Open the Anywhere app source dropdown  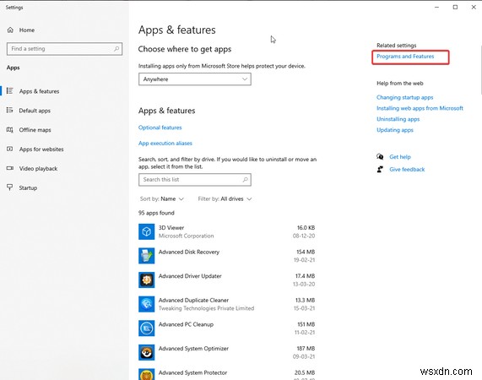(195, 79)
